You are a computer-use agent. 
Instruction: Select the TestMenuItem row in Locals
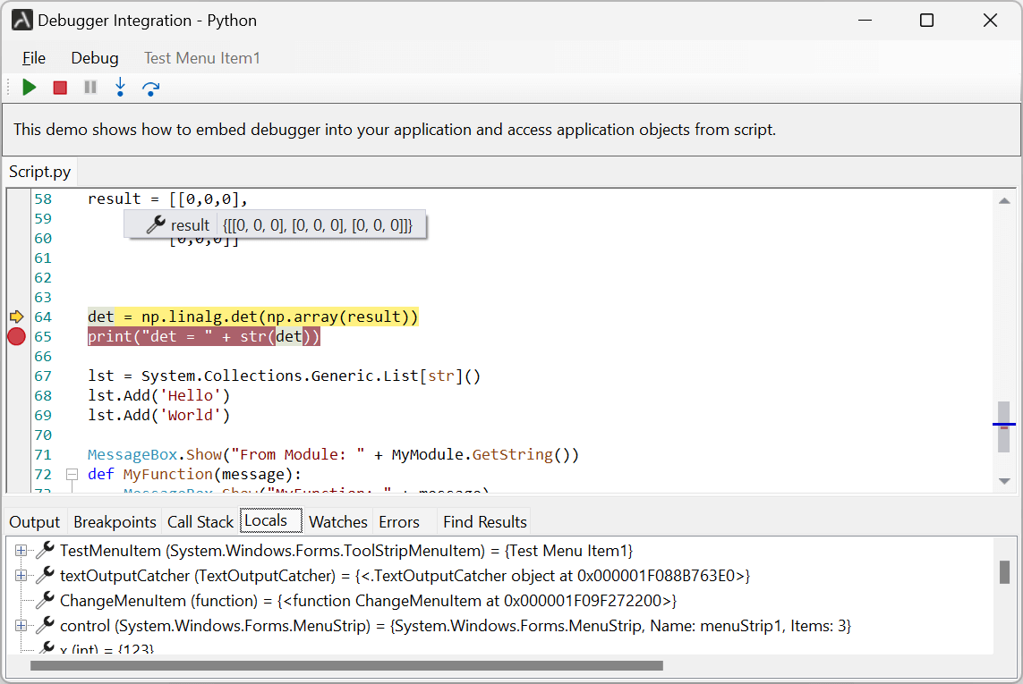click(x=346, y=551)
